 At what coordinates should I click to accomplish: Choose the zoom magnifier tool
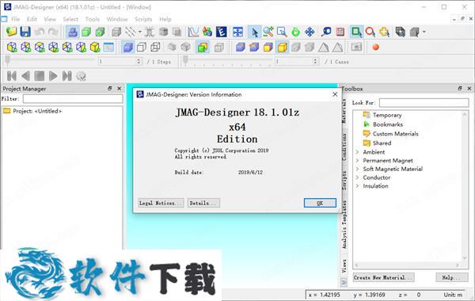268,32
